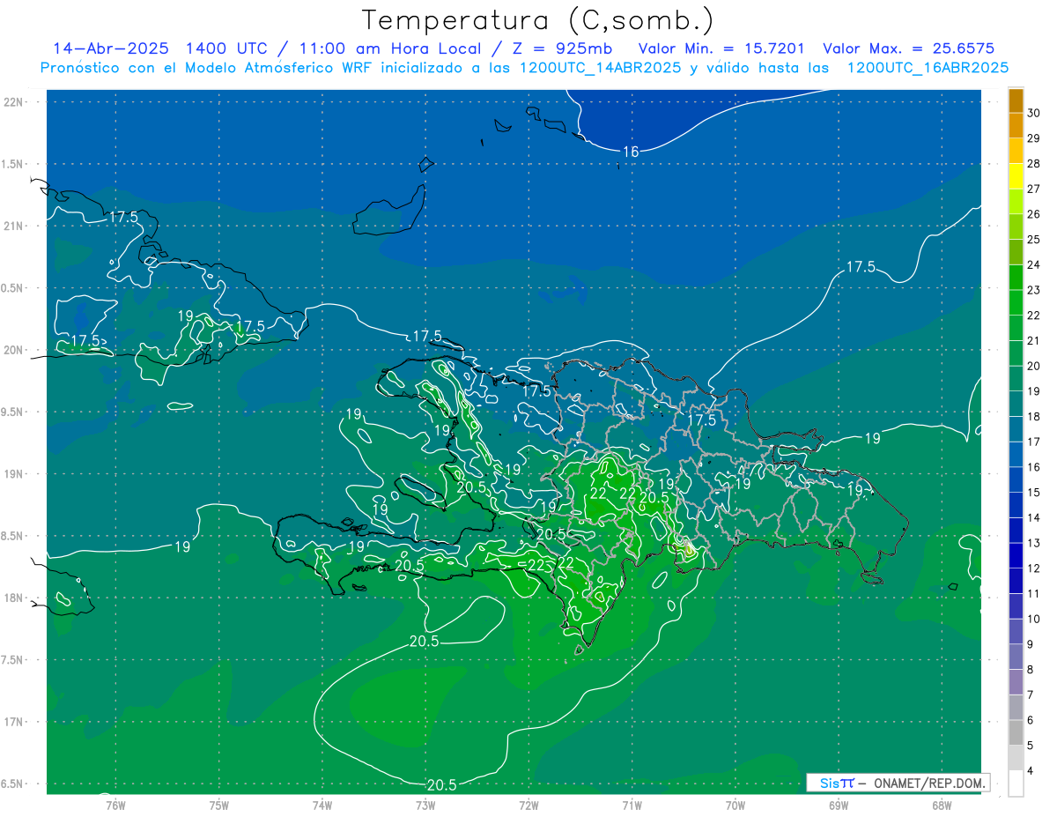Pick the orange swatch above 30 on scale
This screenshot has width=1057, height=817.
tap(1016, 100)
